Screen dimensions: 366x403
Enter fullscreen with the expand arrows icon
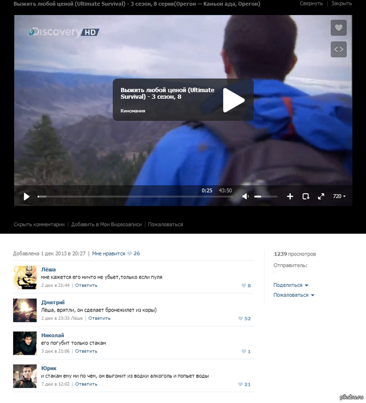tap(321, 196)
